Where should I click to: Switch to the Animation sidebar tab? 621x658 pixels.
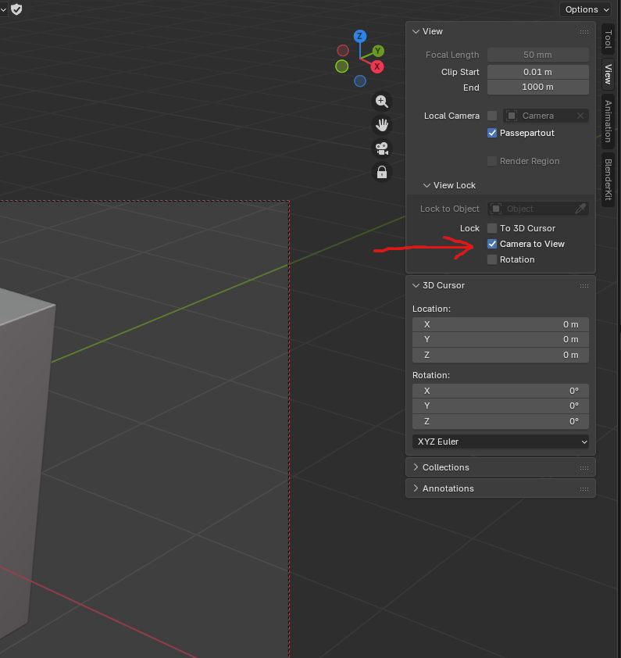[609, 120]
